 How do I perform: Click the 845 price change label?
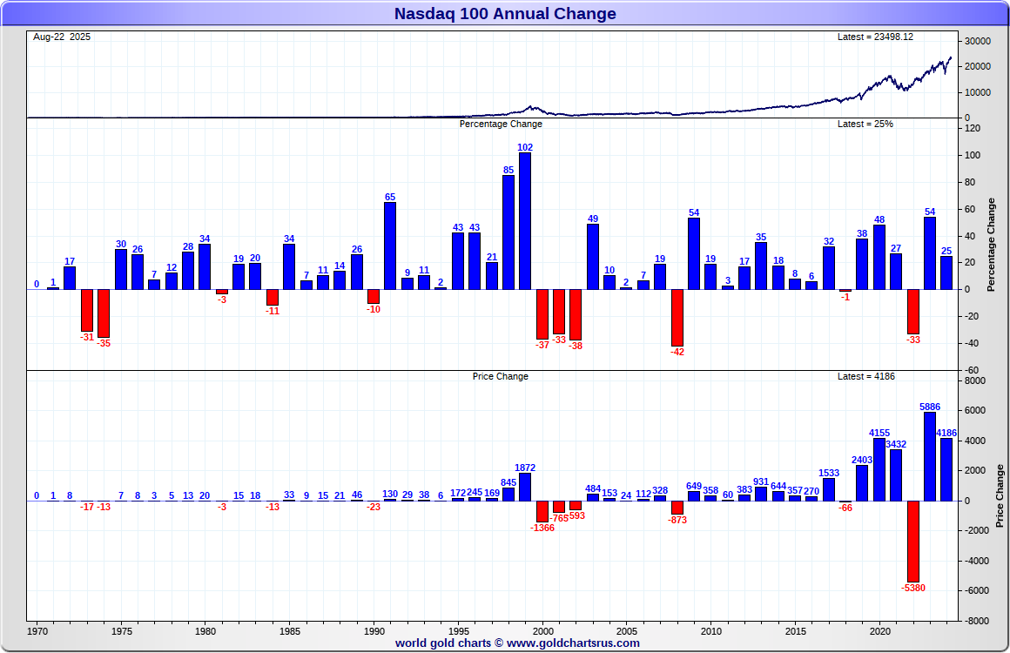pos(508,482)
